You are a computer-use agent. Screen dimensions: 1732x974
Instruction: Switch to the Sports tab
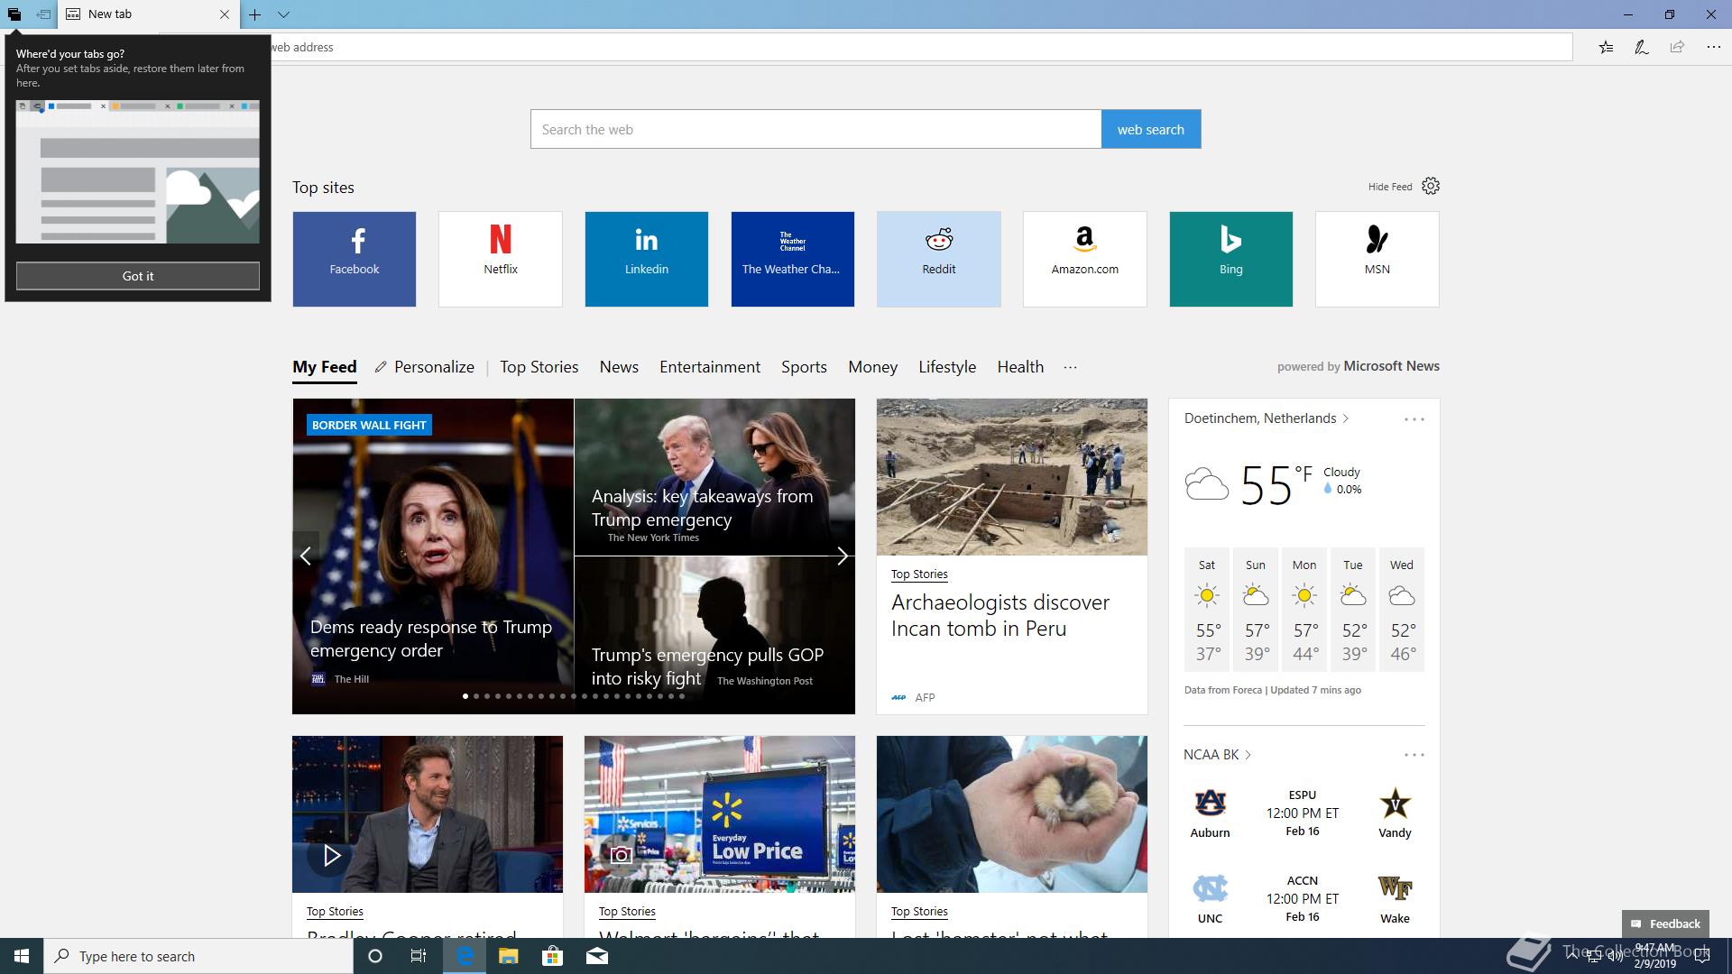click(x=804, y=367)
